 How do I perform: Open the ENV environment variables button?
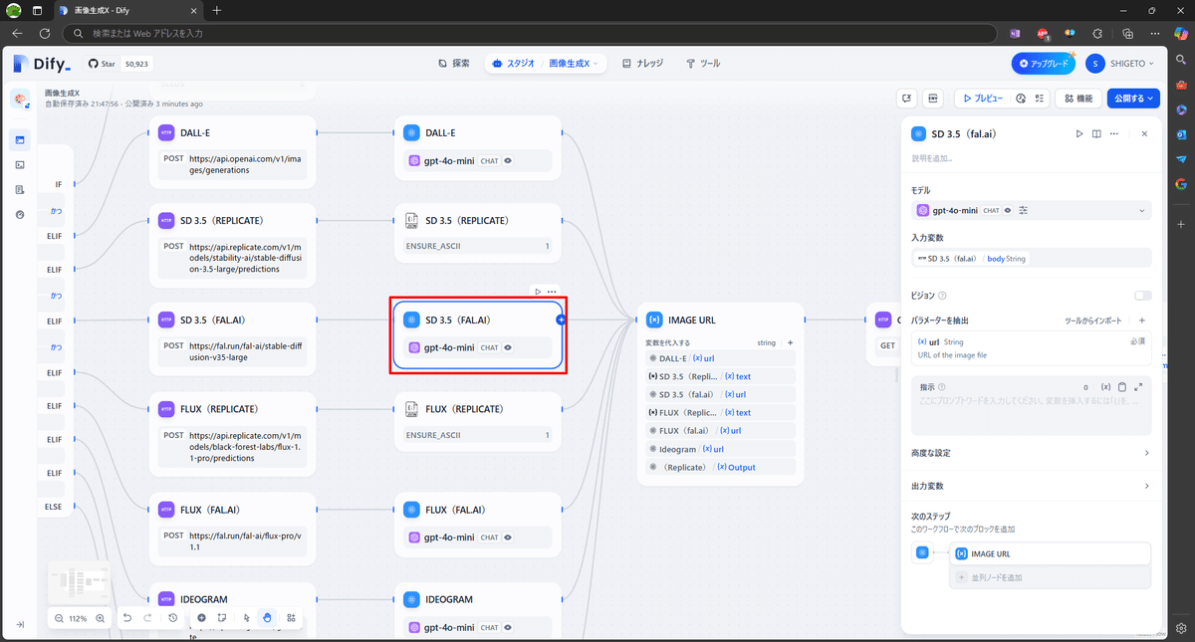(933, 99)
